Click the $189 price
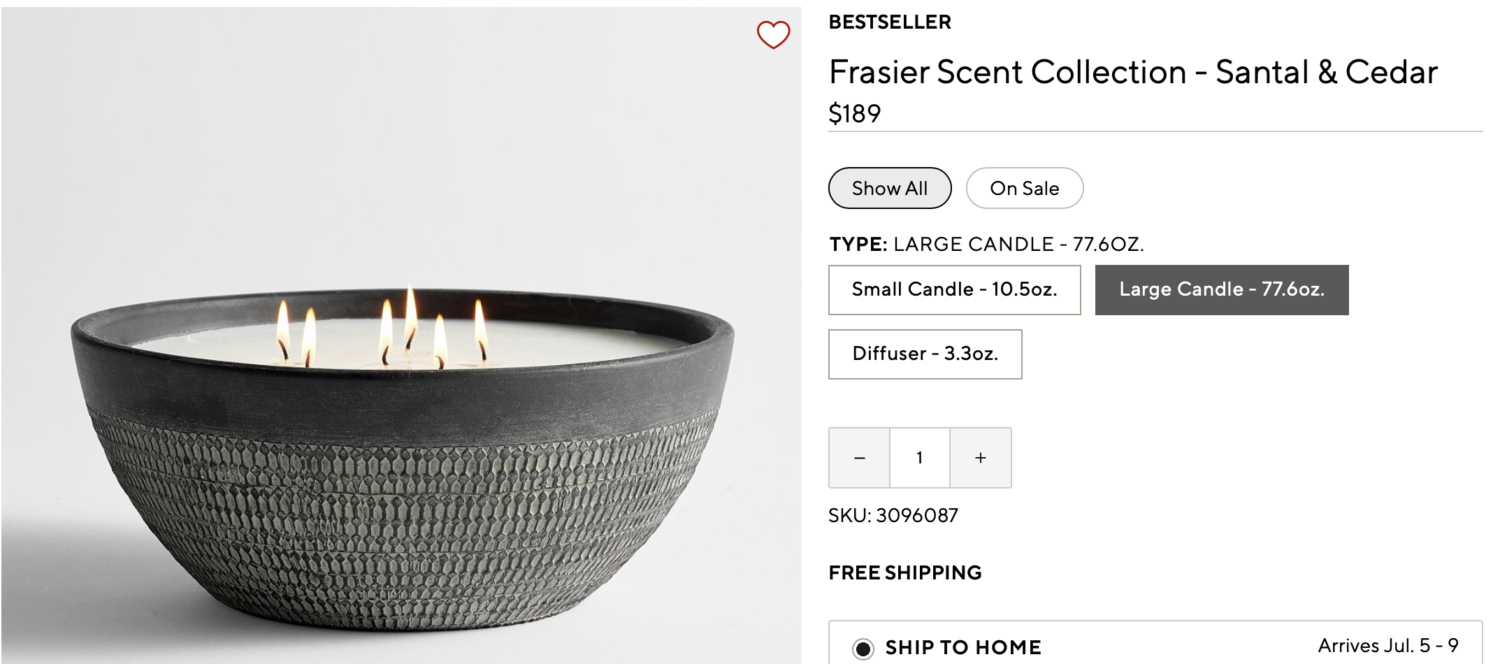The width and height of the screenshot is (1500, 664). tap(854, 113)
